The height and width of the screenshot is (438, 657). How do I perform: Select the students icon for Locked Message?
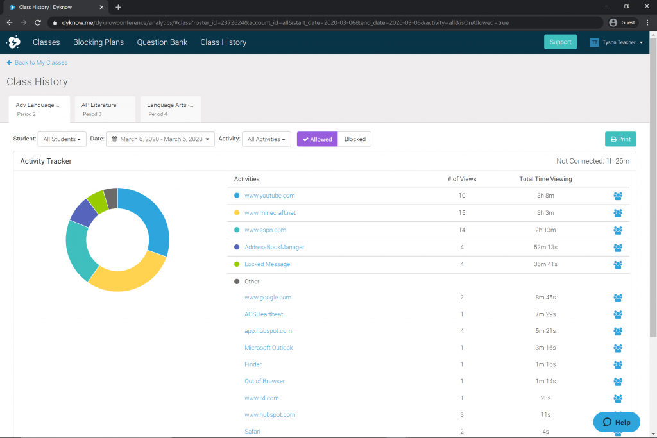(617, 264)
